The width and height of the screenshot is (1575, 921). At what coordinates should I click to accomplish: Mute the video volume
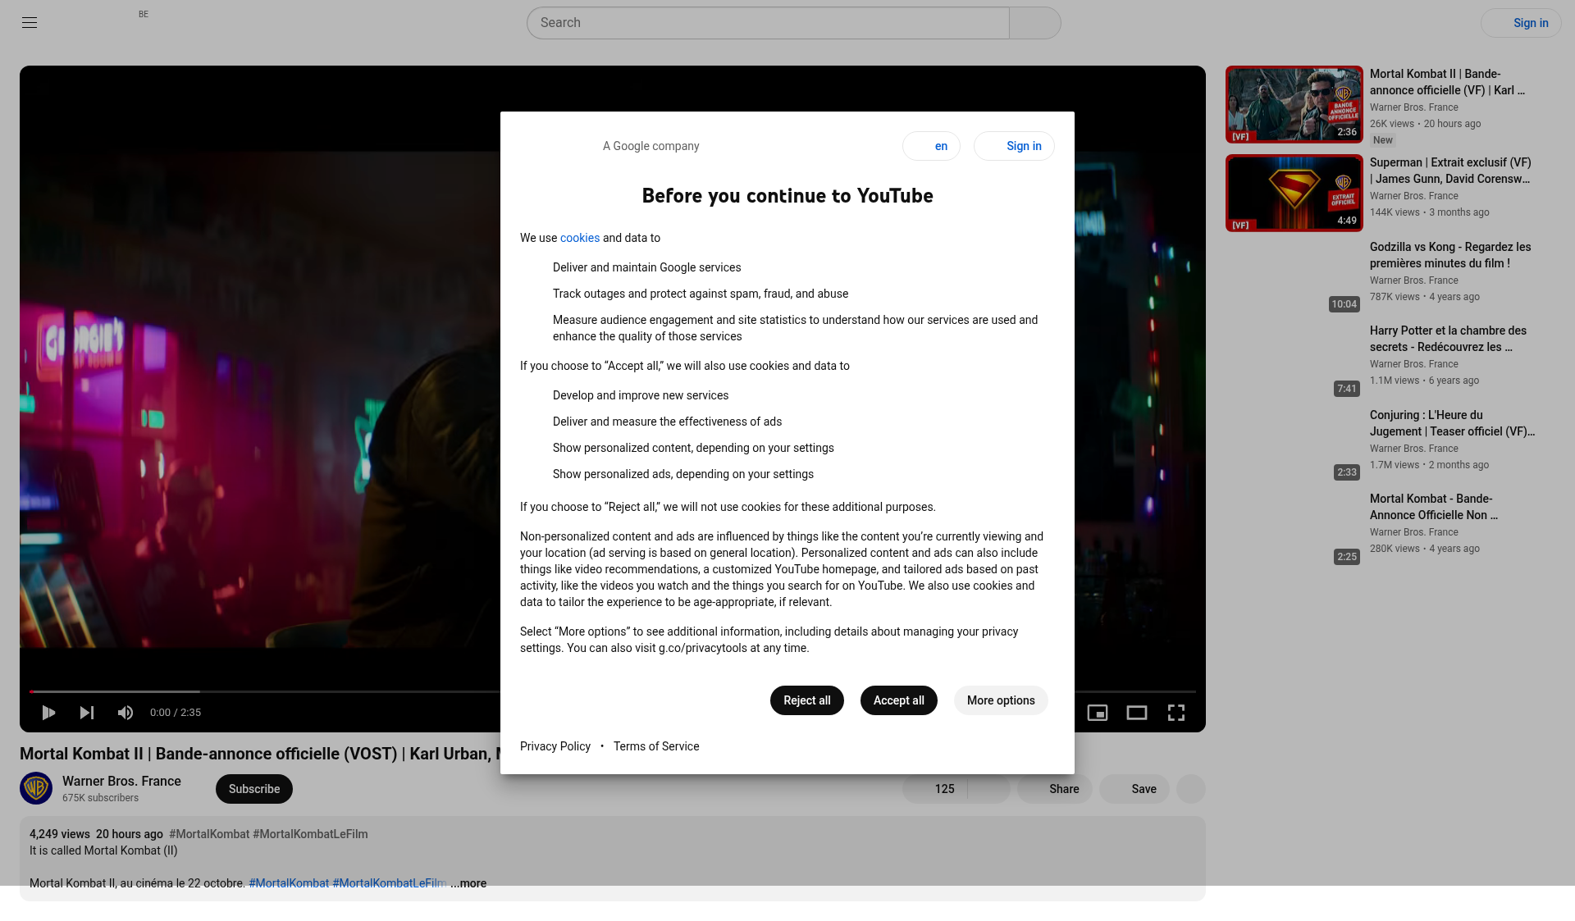126,713
